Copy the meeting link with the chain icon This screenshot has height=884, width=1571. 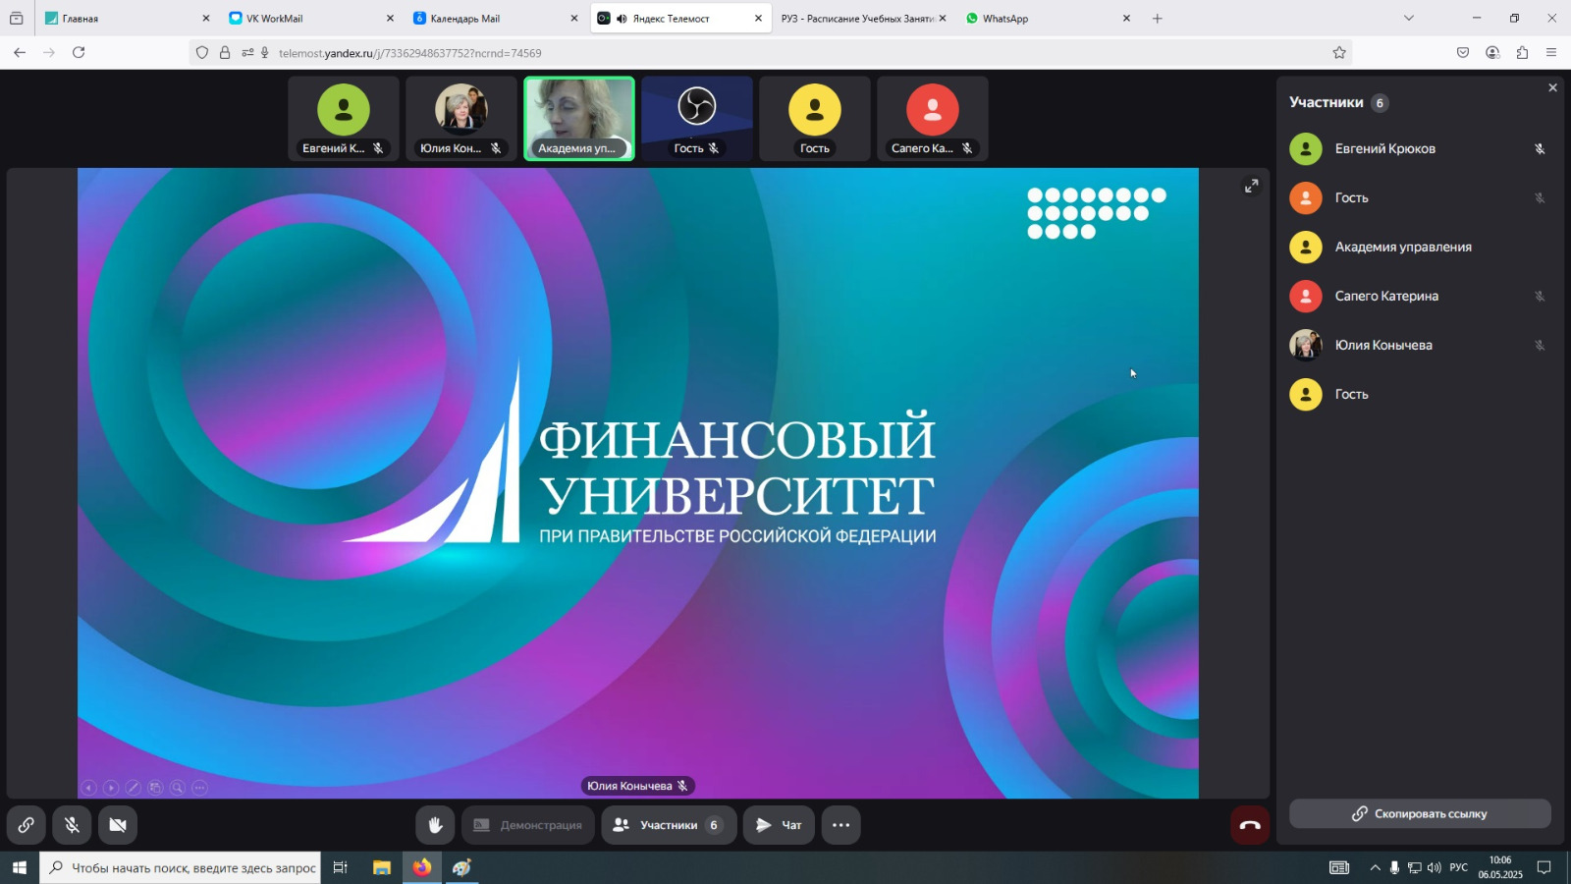point(26,825)
